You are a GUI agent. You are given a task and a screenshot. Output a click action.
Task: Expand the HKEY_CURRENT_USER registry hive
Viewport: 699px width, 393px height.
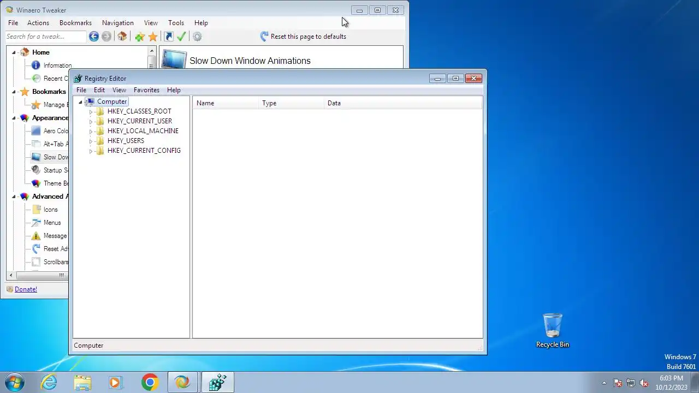(x=91, y=121)
